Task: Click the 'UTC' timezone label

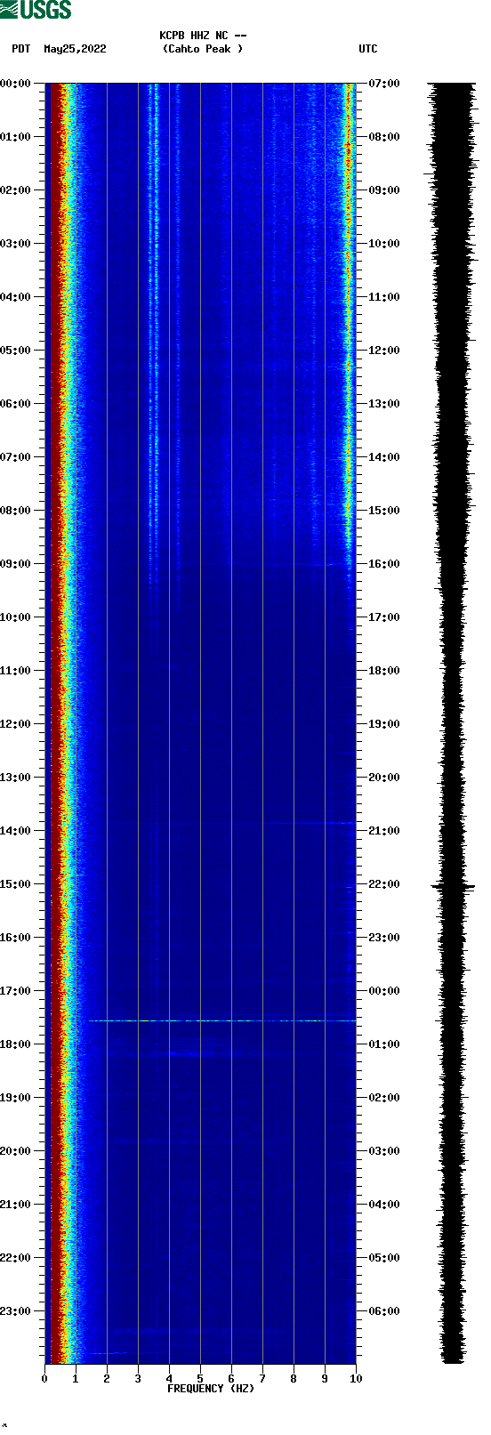Action: click(x=368, y=49)
